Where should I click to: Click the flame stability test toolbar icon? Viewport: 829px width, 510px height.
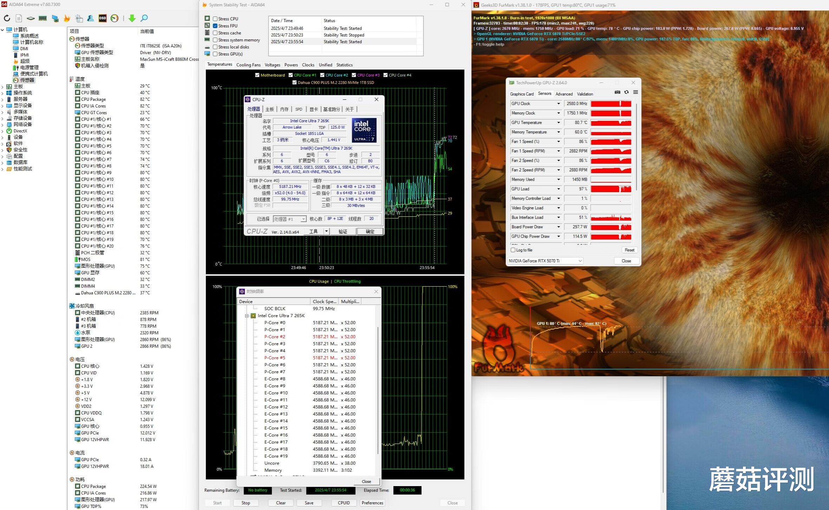[x=67, y=18]
